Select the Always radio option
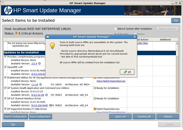Image resolution: width=183 pixels, height=130 pixels. [135, 34]
